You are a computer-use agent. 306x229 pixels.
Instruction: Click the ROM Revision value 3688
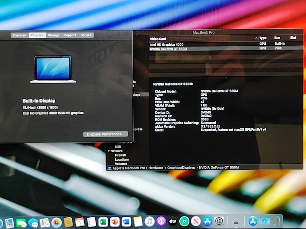click(205, 119)
